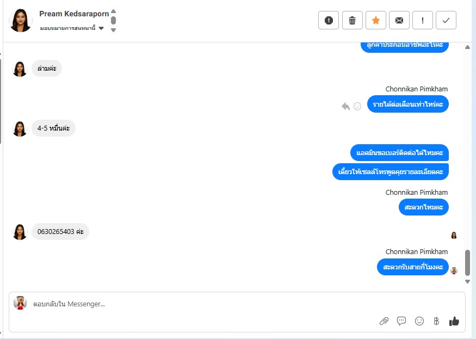Add emoji reaction to income question message
The height and width of the screenshot is (339, 476).
pos(357,106)
